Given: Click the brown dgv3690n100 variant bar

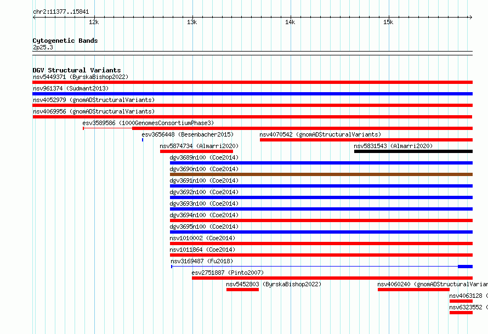Looking at the screenshot, I should [321, 174].
